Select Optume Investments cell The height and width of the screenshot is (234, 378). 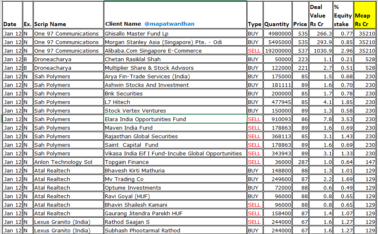[x=175, y=188]
